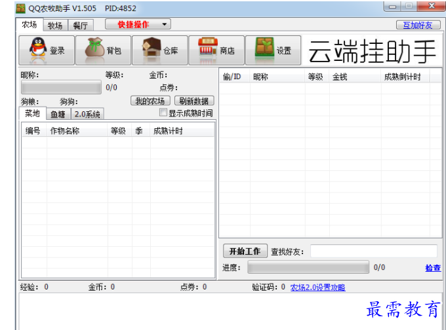This screenshot has width=446, height=330.
Task: Open the 设置 settings panel
Action: pos(273,50)
